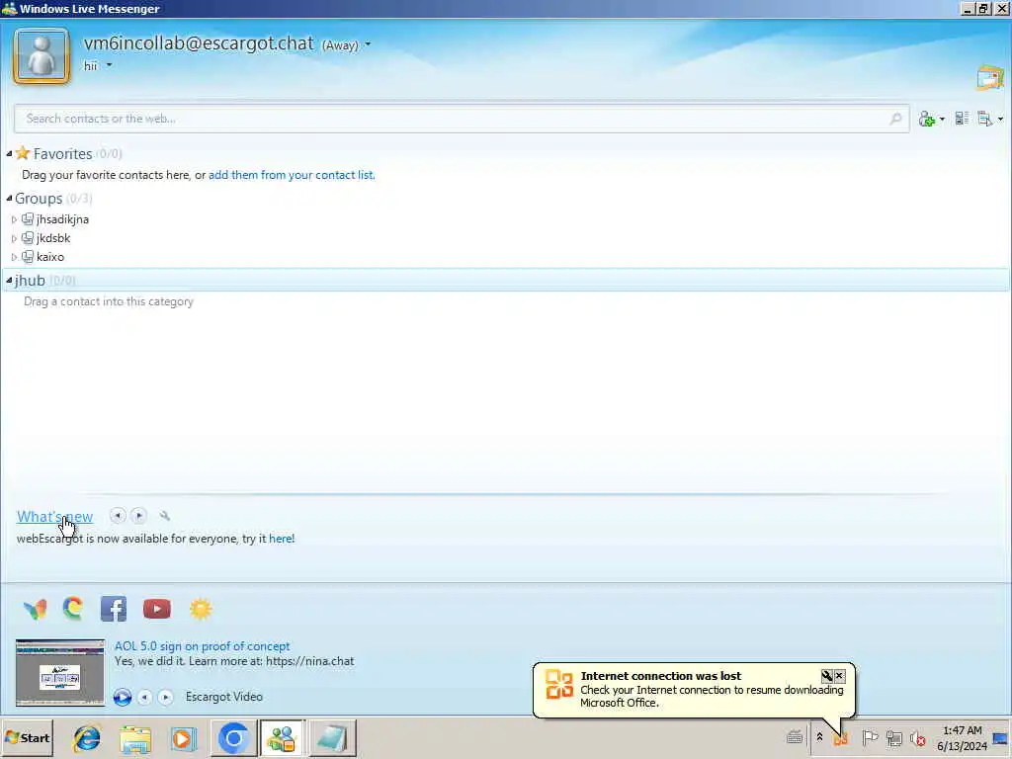Click the muted volume tray icon
The width and height of the screenshot is (1012, 759).
[917, 737]
